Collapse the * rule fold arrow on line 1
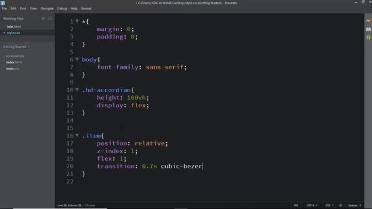 coord(77,21)
